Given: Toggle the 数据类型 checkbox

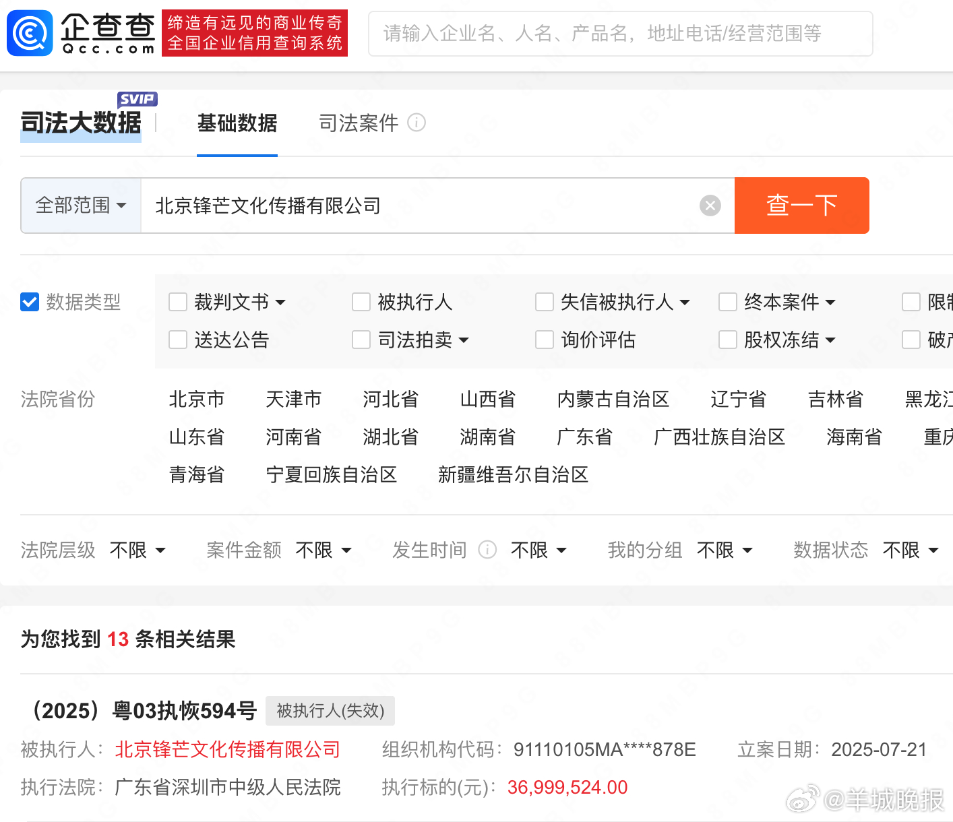Looking at the screenshot, I should (30, 302).
